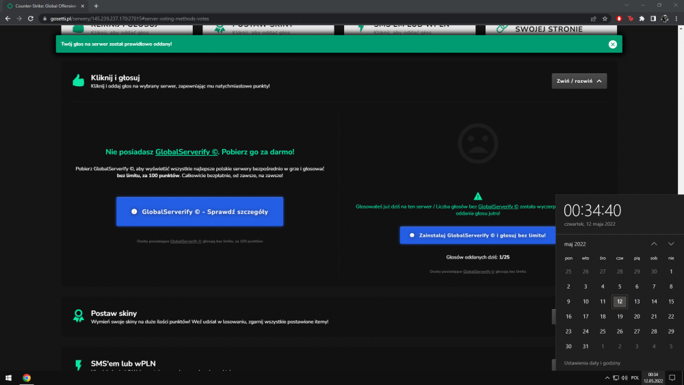Select day 31 in the calendar
The height and width of the screenshot is (385, 684).
[586, 346]
